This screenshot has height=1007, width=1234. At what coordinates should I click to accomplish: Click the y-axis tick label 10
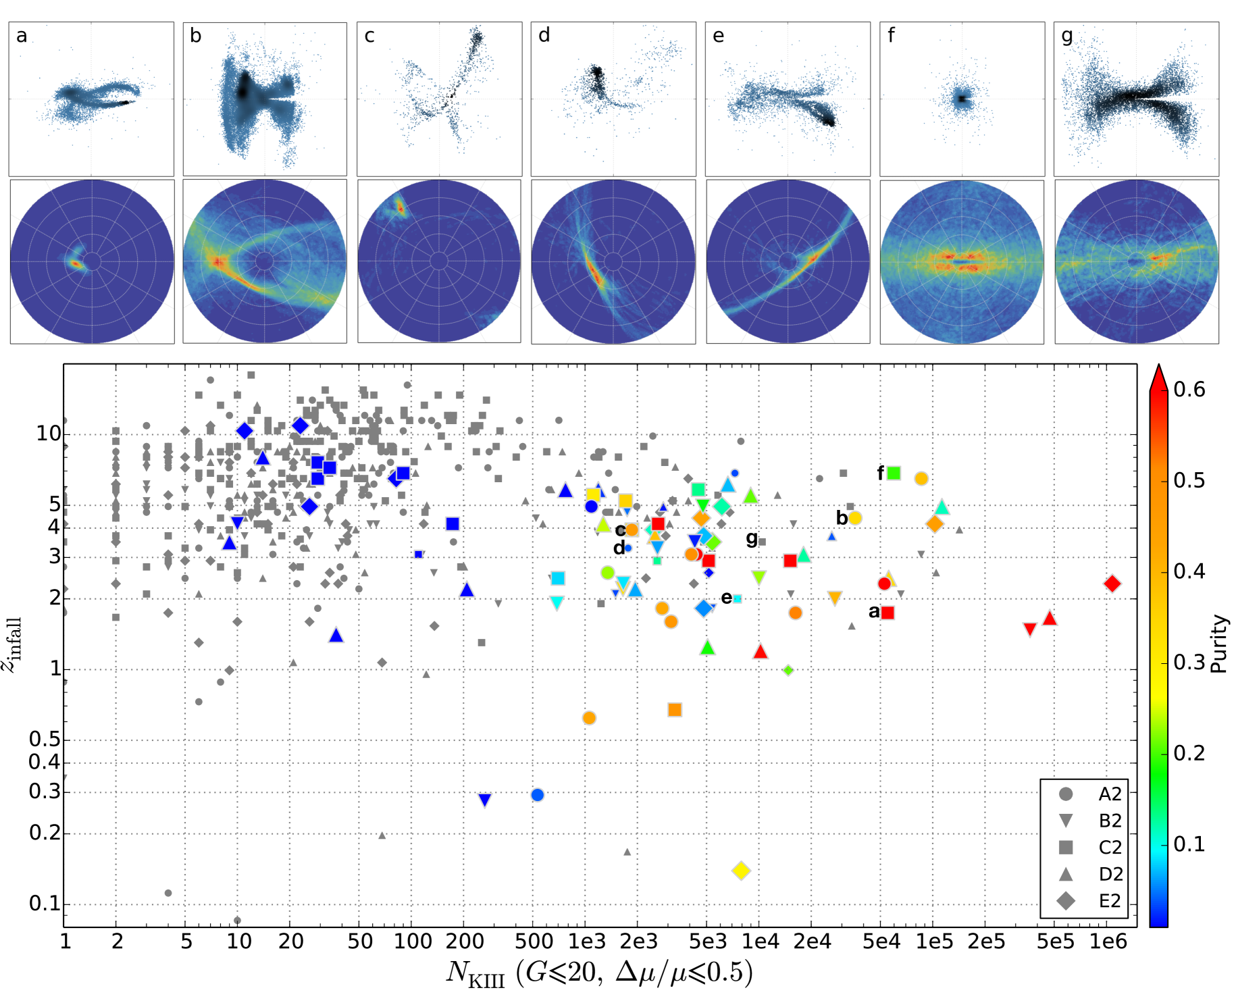coord(49,433)
